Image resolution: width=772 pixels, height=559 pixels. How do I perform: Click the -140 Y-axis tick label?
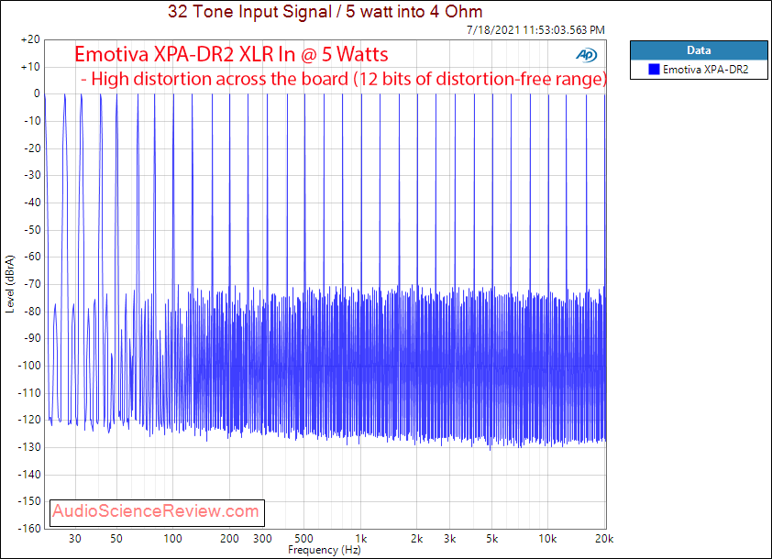coord(29,475)
